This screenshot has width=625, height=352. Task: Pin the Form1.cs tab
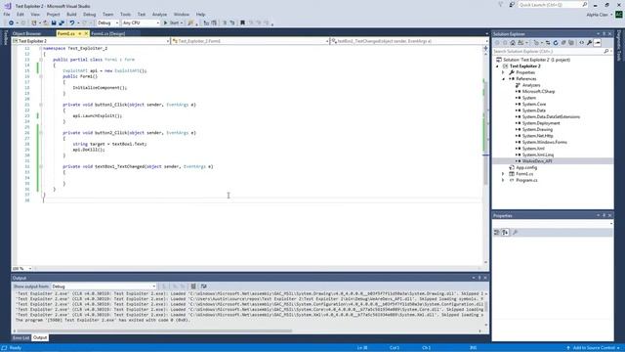80,34
